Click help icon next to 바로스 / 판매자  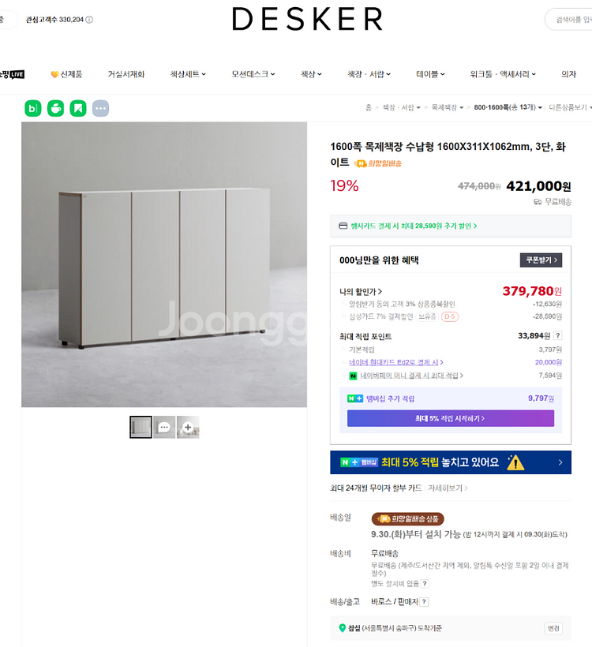[x=424, y=601]
